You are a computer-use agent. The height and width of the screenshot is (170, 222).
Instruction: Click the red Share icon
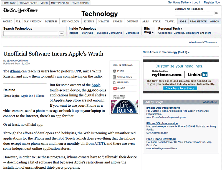114,88
